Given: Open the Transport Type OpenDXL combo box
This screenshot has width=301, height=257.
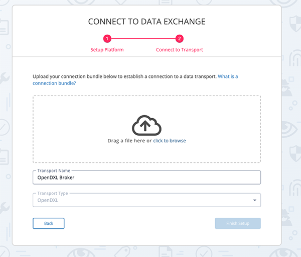Looking at the screenshot, I should 146,200.
